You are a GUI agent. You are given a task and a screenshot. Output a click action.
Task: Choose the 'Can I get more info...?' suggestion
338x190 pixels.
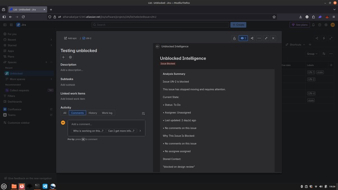(x=121, y=131)
